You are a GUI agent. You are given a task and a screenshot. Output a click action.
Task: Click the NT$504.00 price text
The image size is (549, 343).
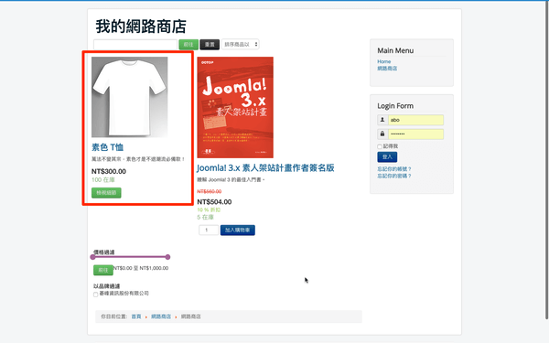214,202
